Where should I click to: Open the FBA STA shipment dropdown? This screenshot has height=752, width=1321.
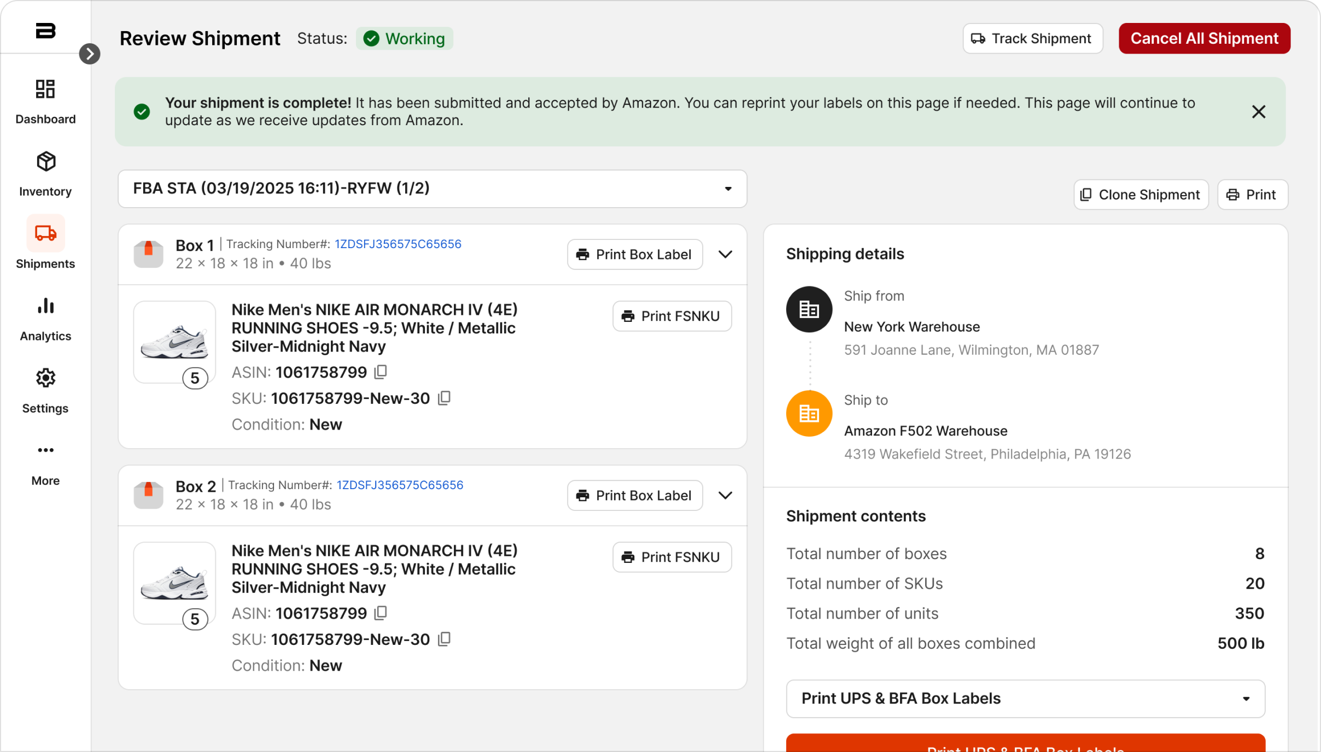[432, 189]
